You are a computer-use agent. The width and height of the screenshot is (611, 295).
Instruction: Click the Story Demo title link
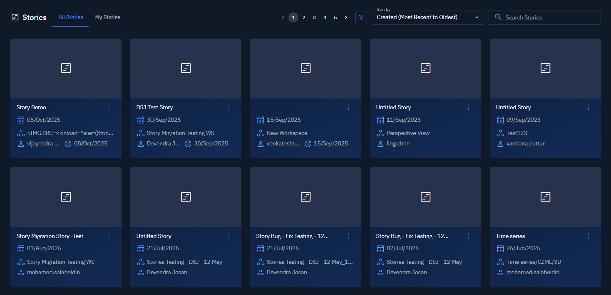click(32, 107)
